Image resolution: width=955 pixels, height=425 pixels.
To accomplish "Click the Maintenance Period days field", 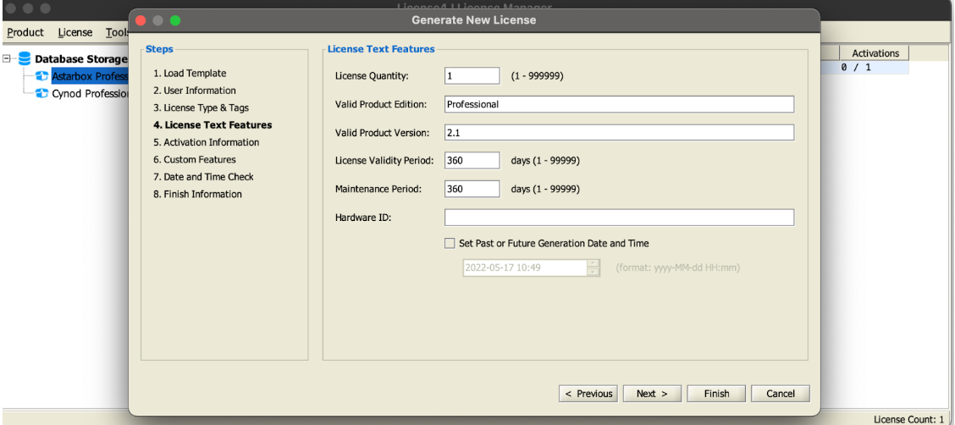I will pos(472,188).
